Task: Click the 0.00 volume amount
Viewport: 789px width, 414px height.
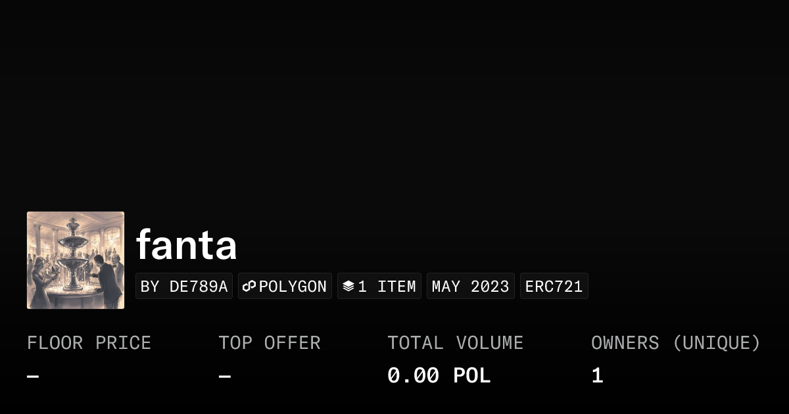Action: (413, 376)
